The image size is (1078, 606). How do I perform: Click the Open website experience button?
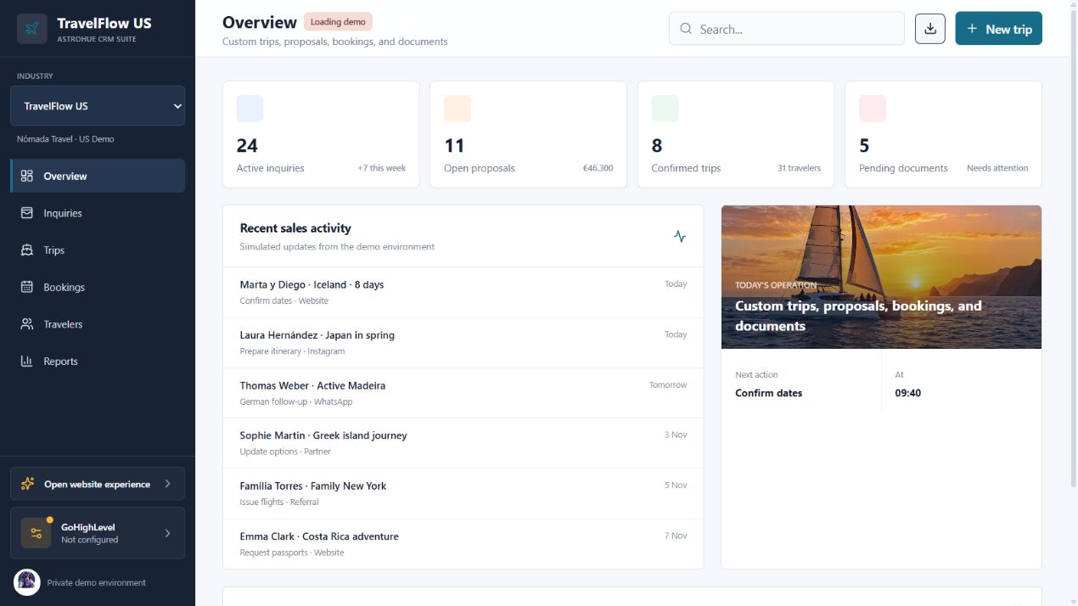[98, 484]
